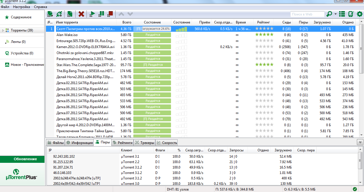This screenshot has width=364, height=192.
Task: Click the green status checkmark in status bar
Action: click(355, 189)
